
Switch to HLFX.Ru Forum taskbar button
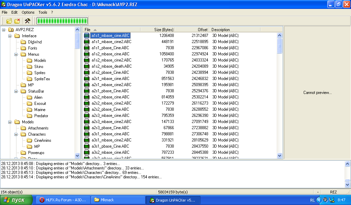click(x=63, y=200)
